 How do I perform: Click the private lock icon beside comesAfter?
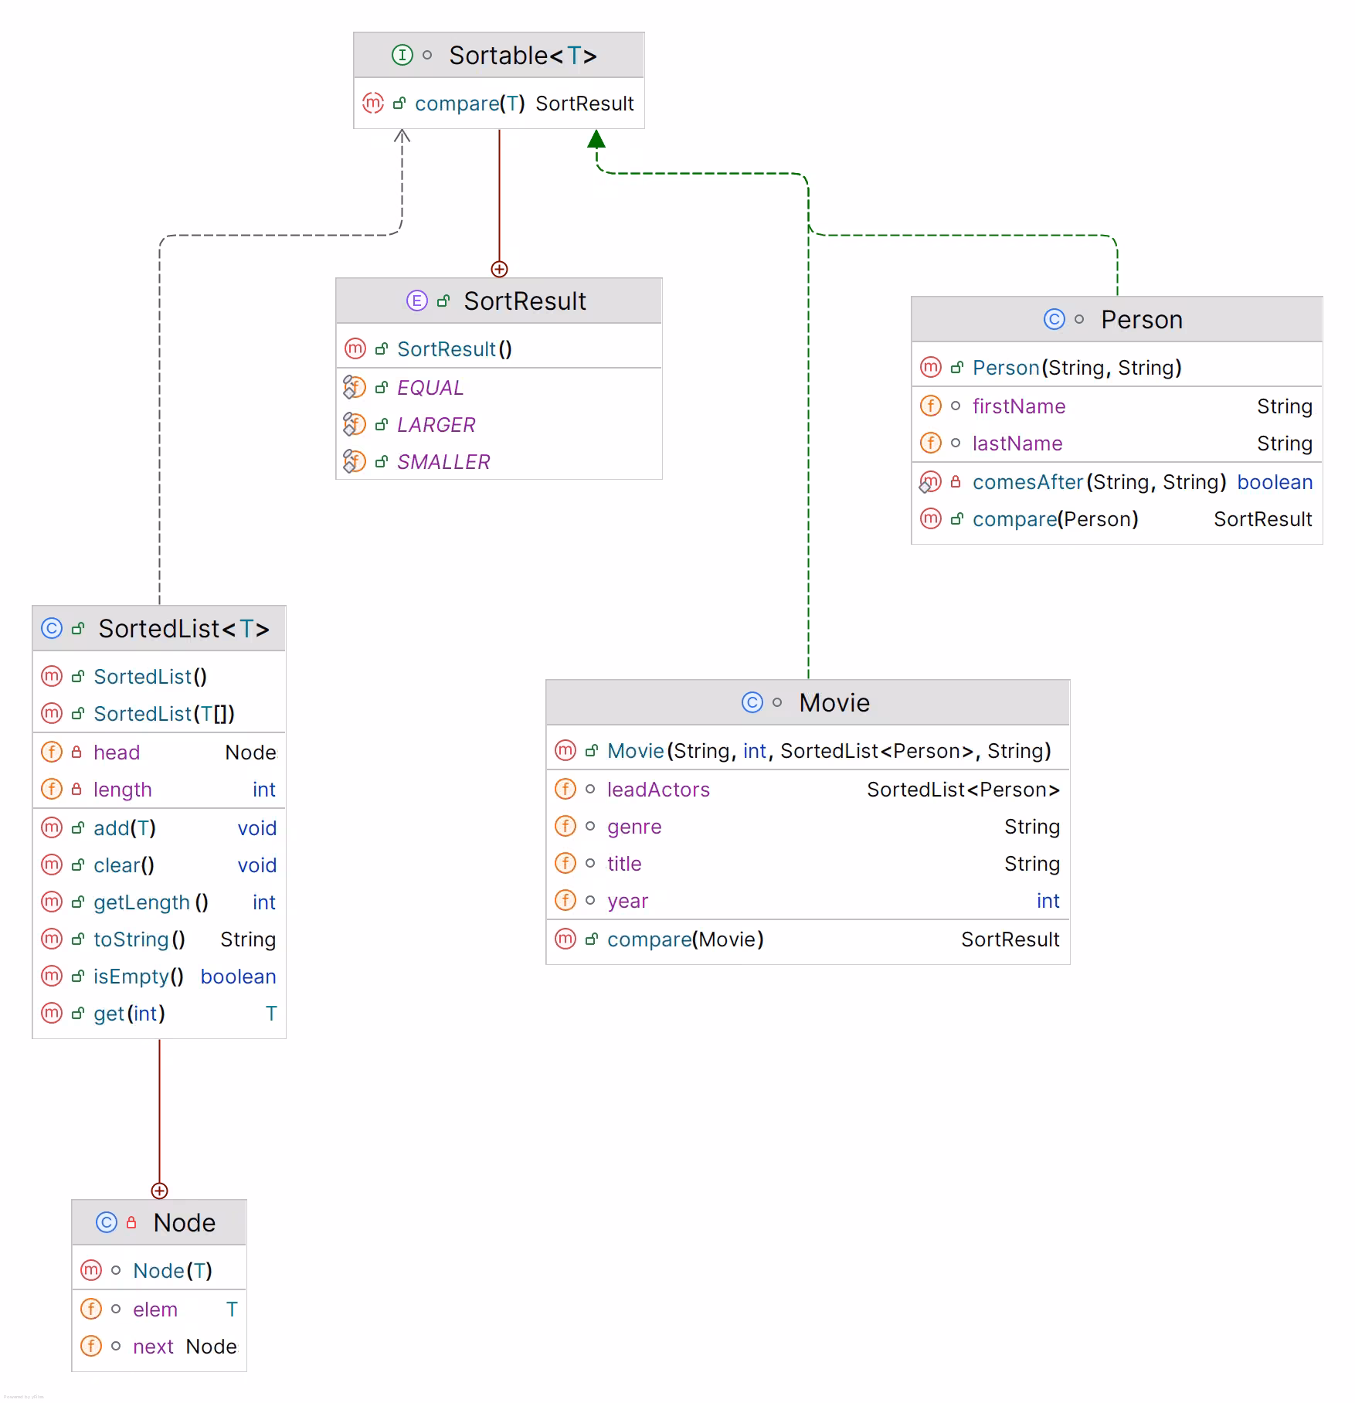956,481
